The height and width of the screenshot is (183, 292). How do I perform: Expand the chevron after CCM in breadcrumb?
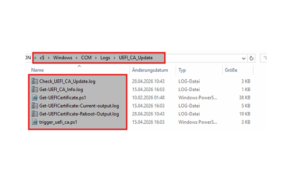click(96, 58)
